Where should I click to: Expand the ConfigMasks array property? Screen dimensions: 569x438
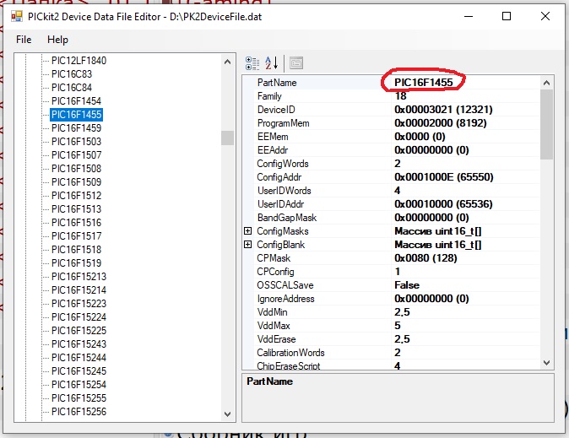(x=248, y=231)
